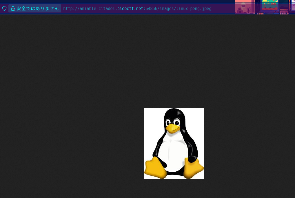Click the tracking protection shield icon

tap(4, 8)
